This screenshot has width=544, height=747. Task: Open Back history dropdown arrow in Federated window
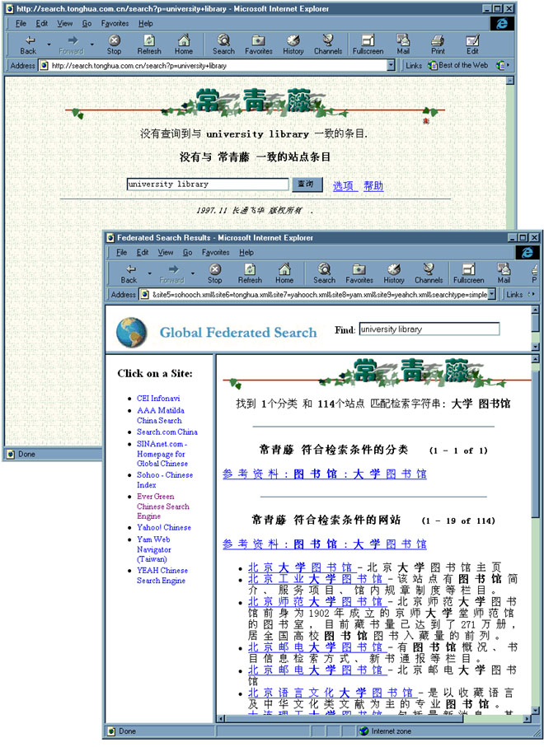(150, 274)
